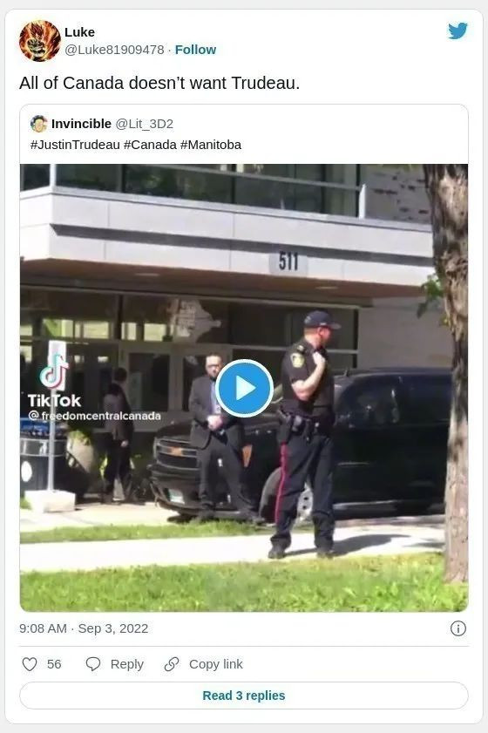Follow the Luke account
This screenshot has height=733, width=488.
pyautogui.click(x=195, y=50)
